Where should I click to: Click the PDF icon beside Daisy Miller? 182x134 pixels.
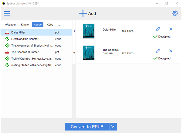pos(7,32)
